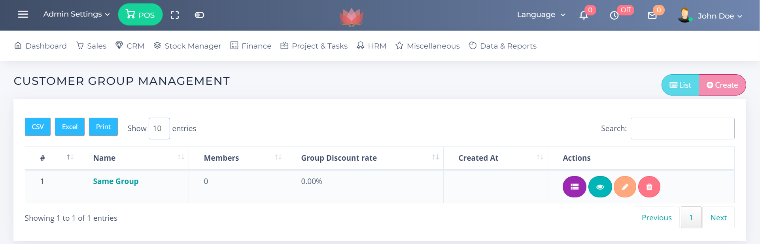View Same Group with the eye icon
Image resolution: width=760 pixels, height=244 pixels.
tap(600, 187)
